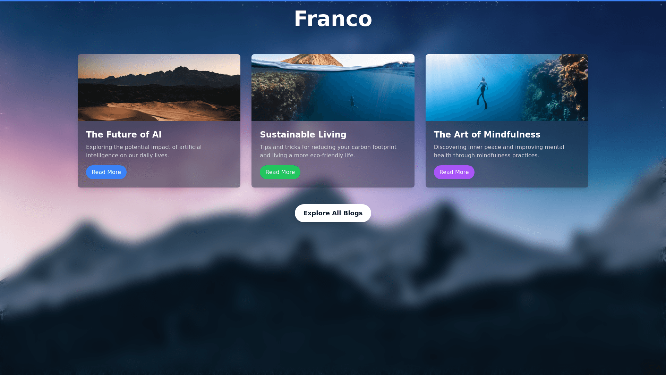666x375 pixels.
Task: Click the blurred mountain background below the cards
Action: (333, 295)
